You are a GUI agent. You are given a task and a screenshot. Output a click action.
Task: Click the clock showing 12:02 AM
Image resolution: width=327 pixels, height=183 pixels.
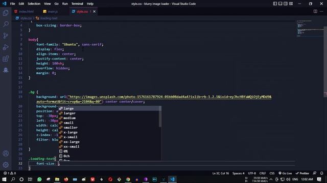coord(307,179)
